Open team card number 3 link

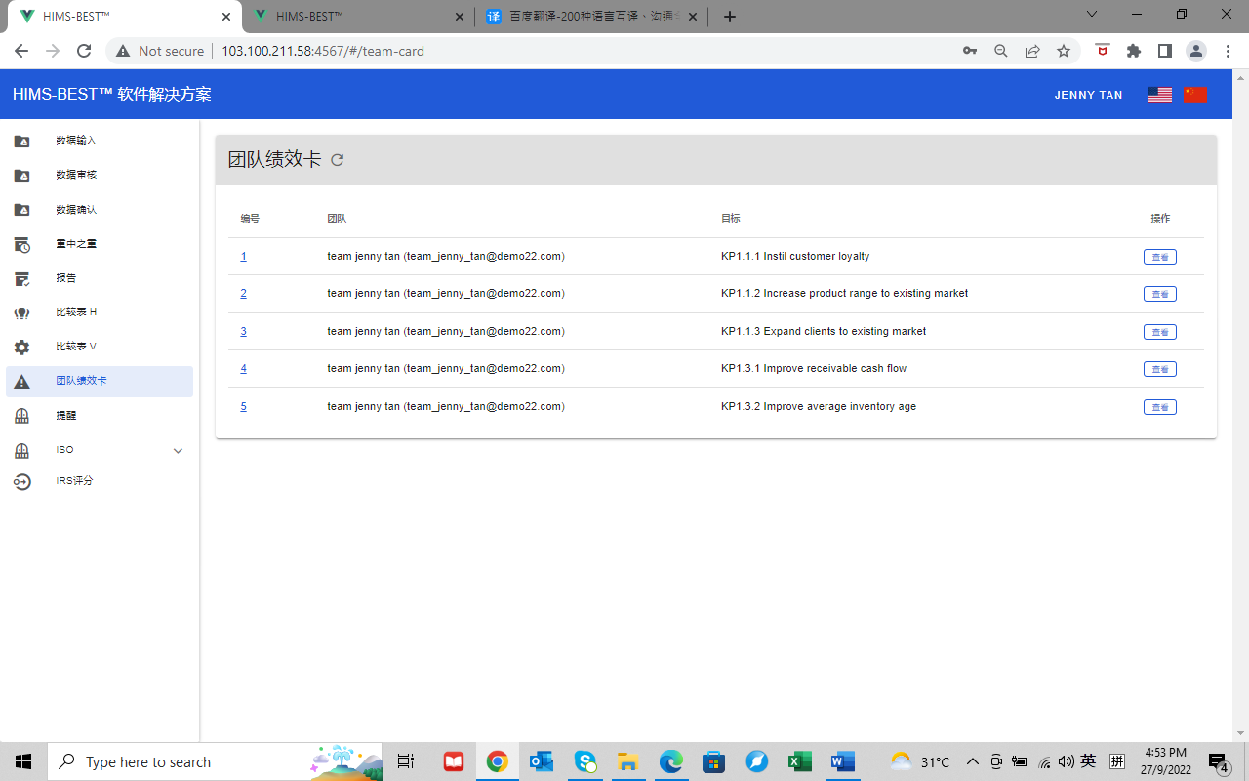click(244, 331)
